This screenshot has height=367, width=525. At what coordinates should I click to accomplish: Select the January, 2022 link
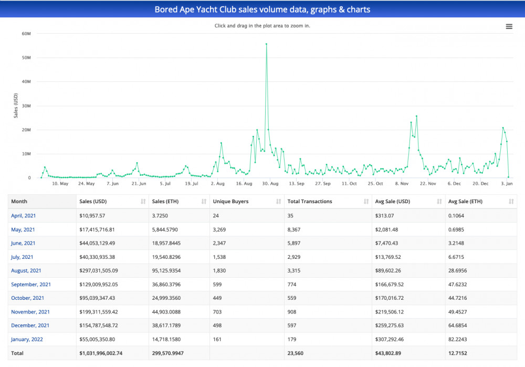tap(27, 339)
